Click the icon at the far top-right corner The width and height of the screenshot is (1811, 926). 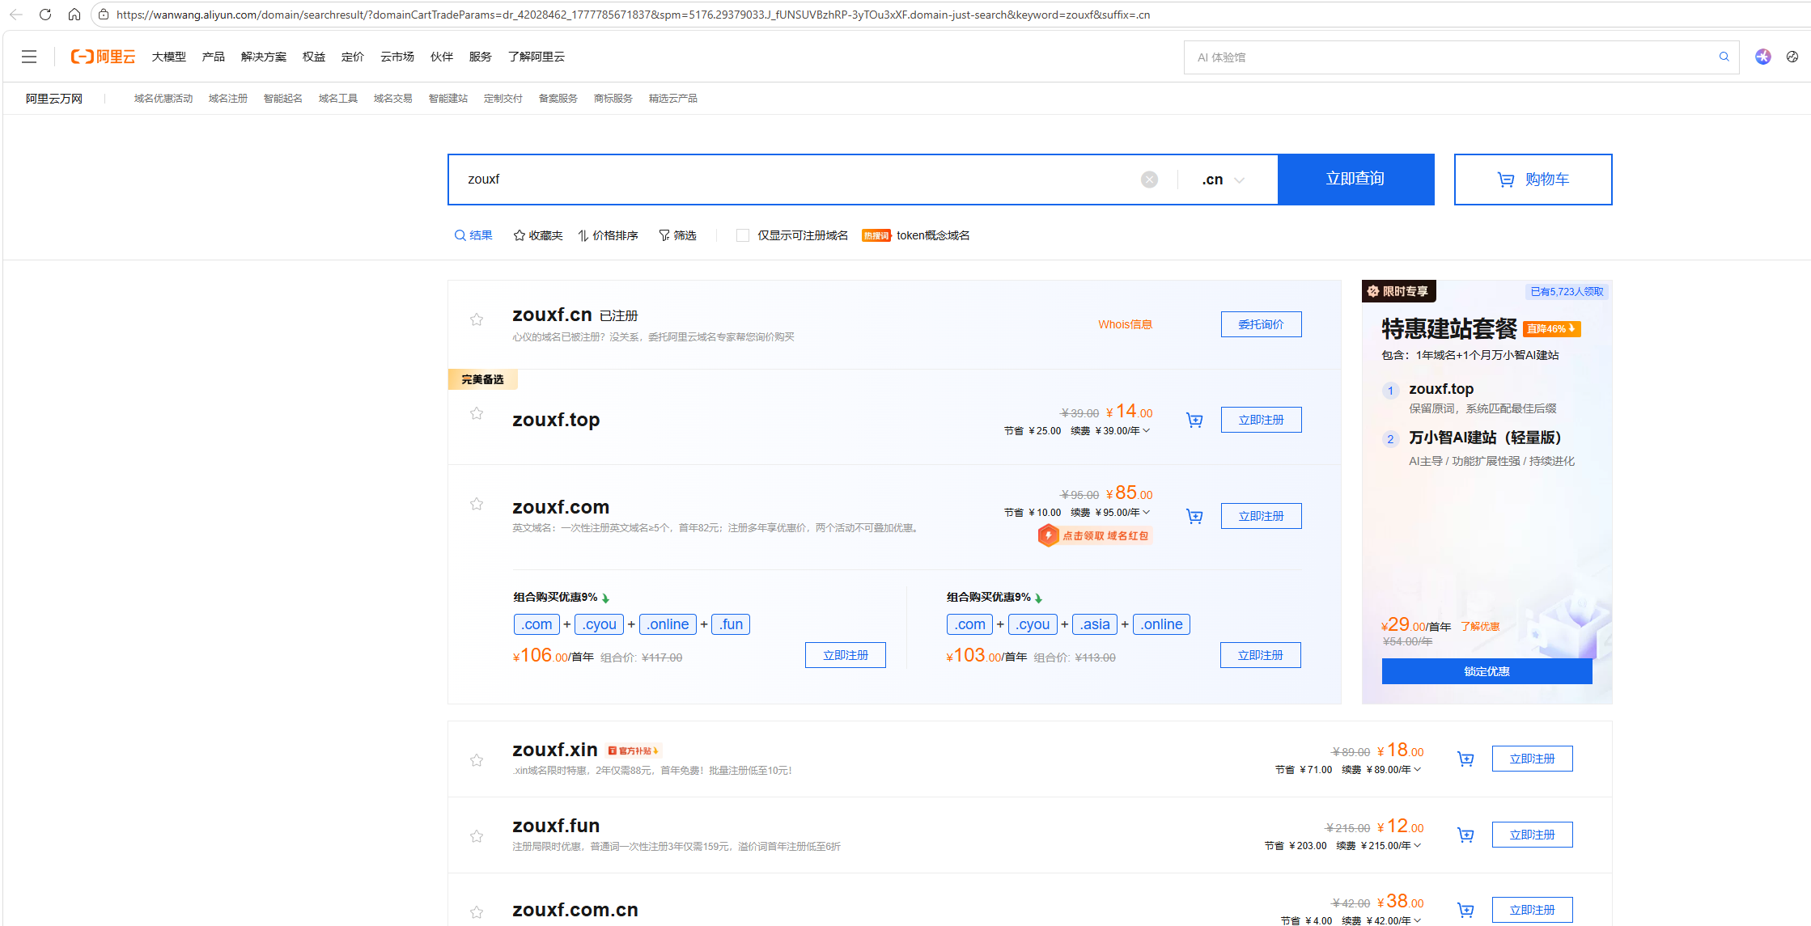point(1792,57)
